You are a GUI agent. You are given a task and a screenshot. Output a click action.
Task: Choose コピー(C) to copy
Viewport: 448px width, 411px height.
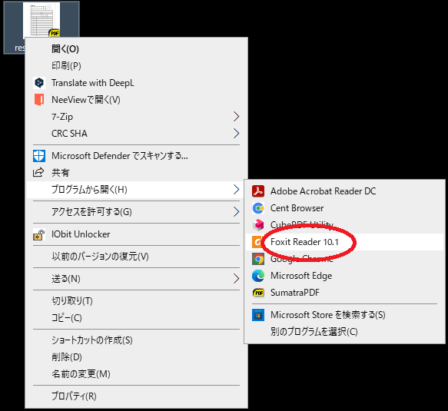[x=67, y=317]
